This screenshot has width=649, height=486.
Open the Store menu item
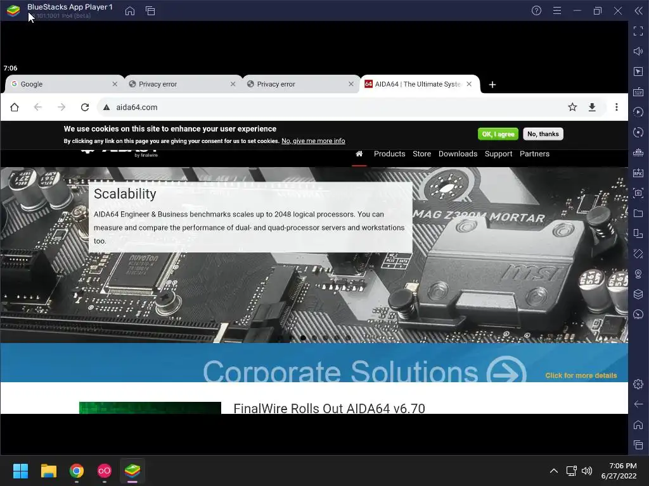pos(421,154)
